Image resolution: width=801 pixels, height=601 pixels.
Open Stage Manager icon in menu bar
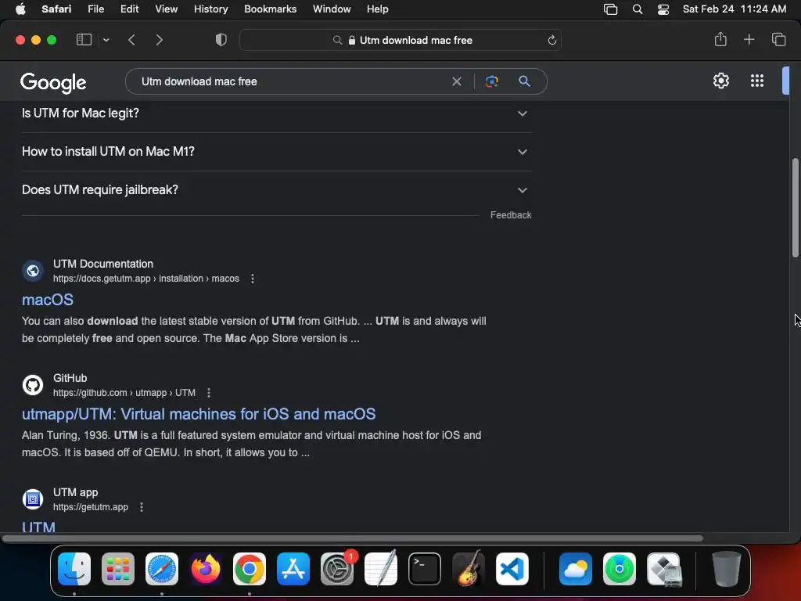(610, 9)
